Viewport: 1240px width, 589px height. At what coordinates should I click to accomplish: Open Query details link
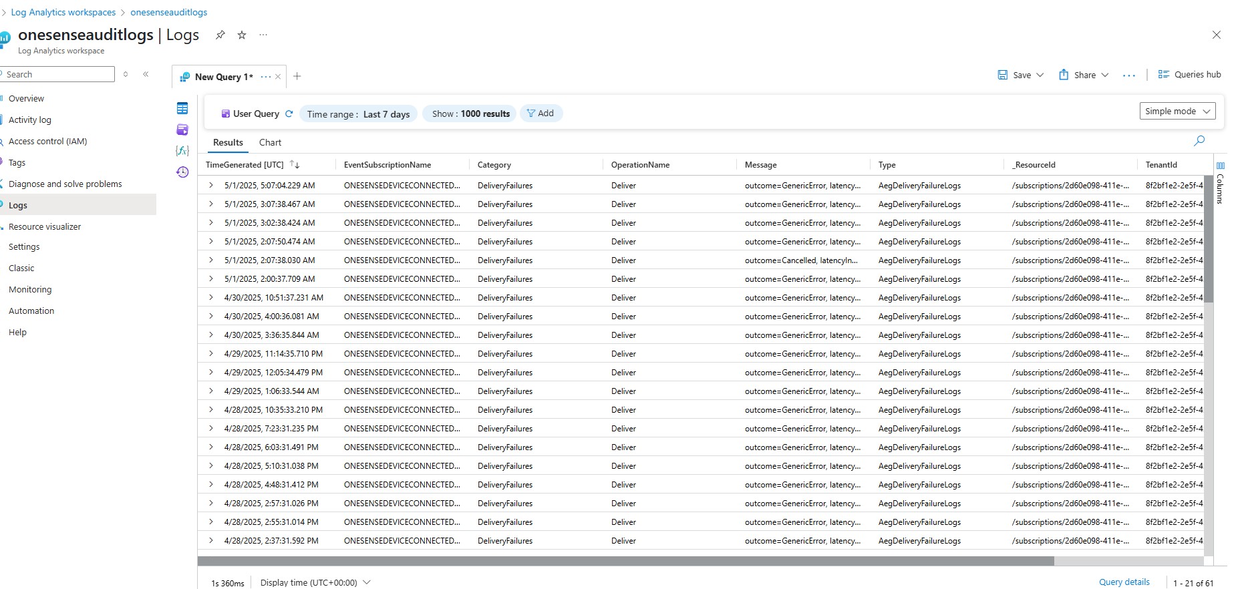(1124, 582)
